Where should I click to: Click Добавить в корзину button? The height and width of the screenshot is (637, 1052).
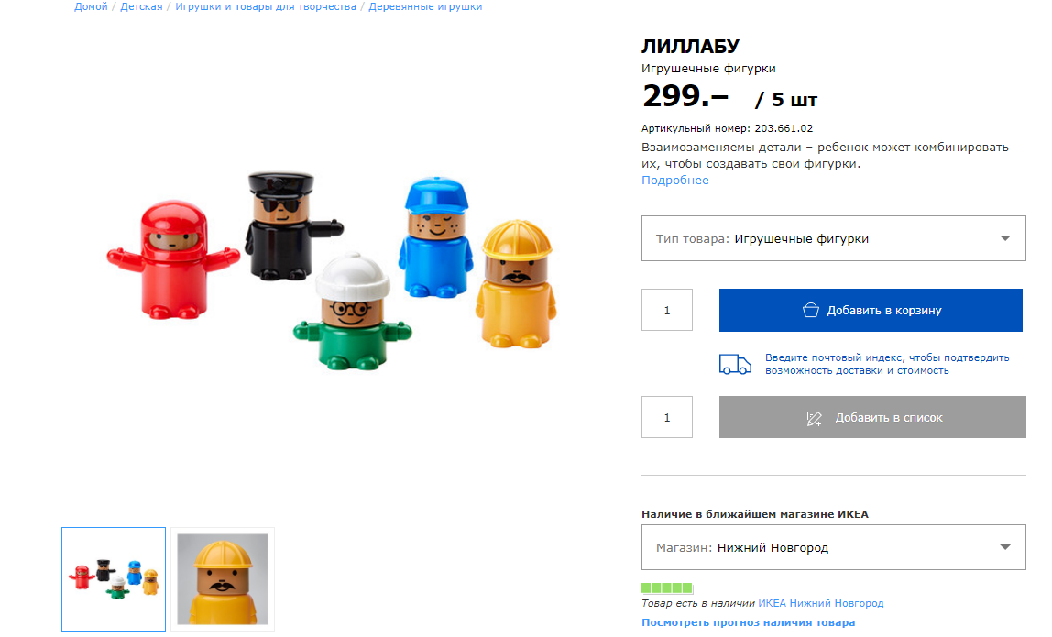[x=871, y=310]
